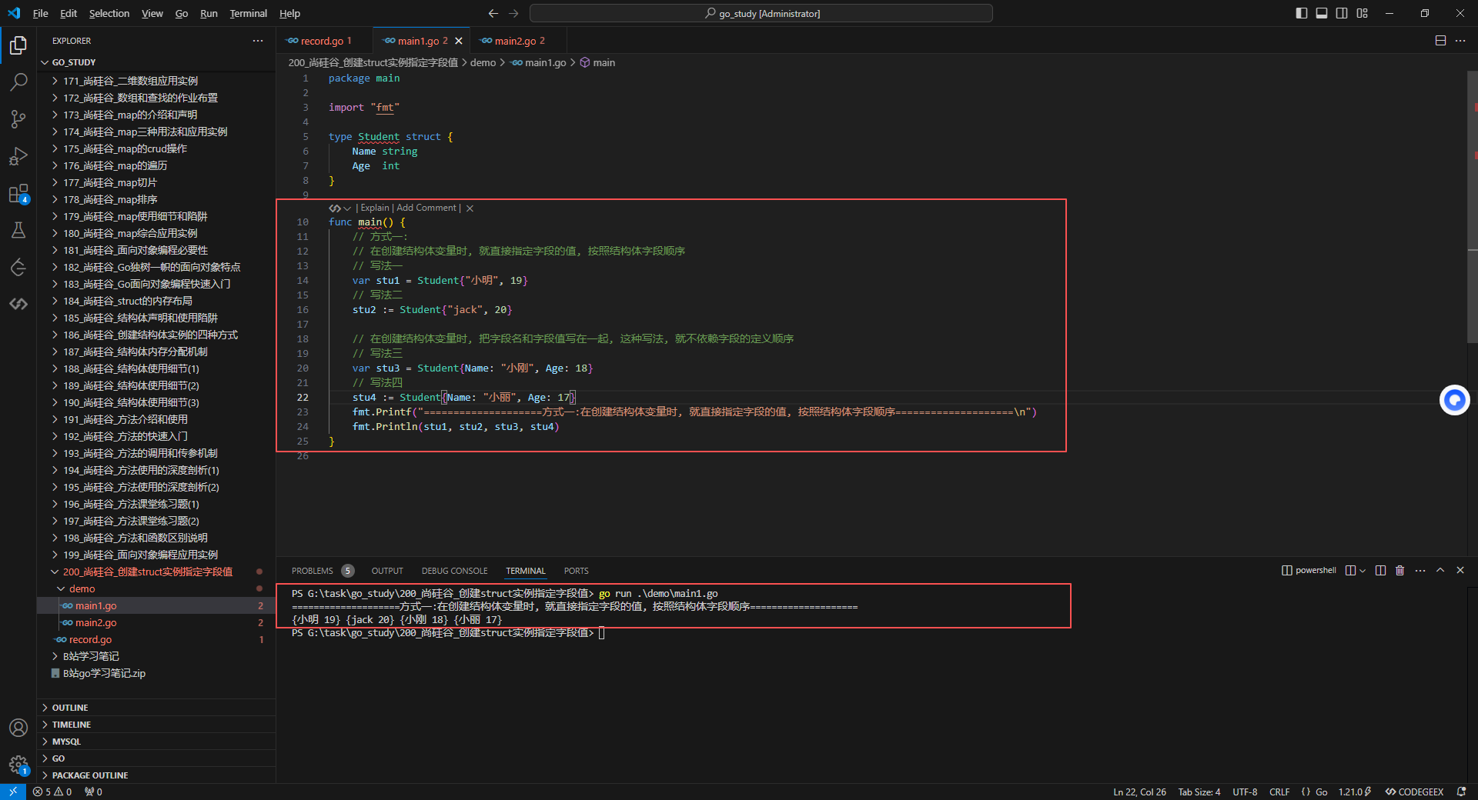Expand folder 199_尚硅谷_面向对象编程应用实例
This screenshot has width=1478, height=800.
(156, 555)
